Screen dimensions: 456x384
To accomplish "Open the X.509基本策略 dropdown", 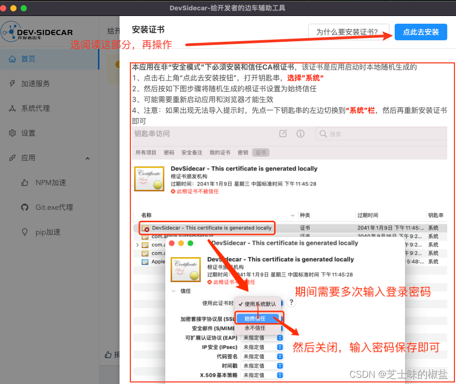I will coord(262,375).
